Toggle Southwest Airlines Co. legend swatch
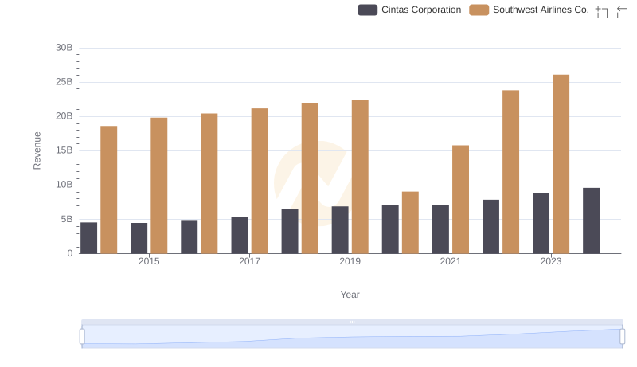Image resolution: width=637 pixels, height=367 pixels. click(479, 10)
